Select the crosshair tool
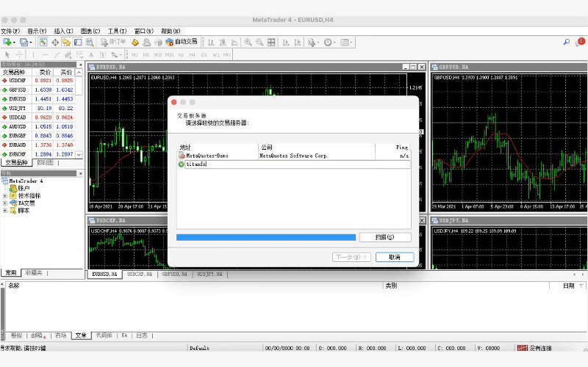Screen dimensions: 588x367 coord(19,54)
